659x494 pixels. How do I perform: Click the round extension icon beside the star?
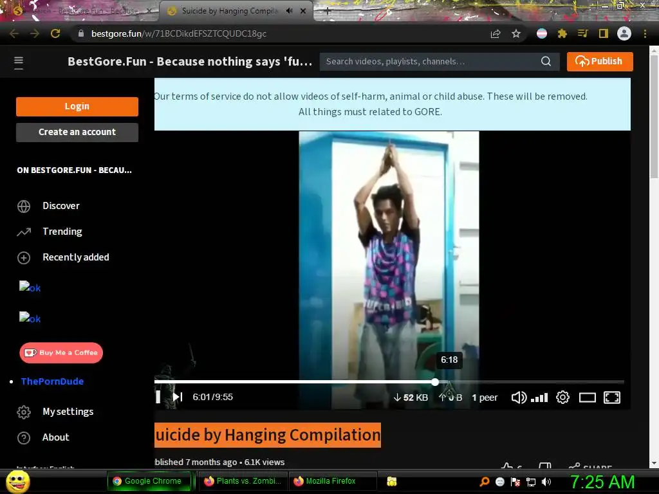[542, 33]
